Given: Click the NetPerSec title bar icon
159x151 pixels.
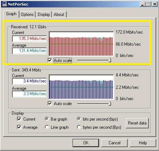Looking at the screenshot, I should tap(4, 4).
